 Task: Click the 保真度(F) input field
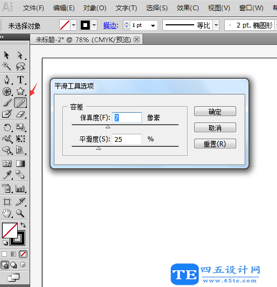click(127, 118)
